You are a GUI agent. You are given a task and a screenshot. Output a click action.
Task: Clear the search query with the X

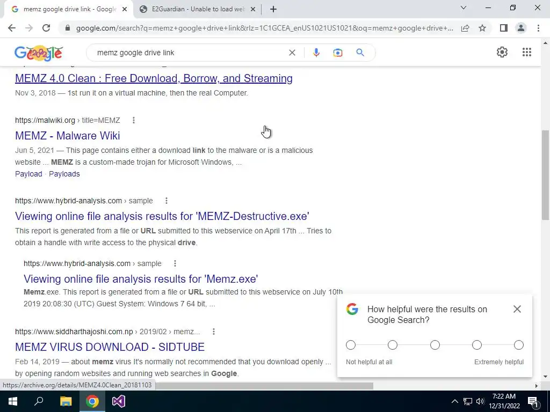click(292, 53)
